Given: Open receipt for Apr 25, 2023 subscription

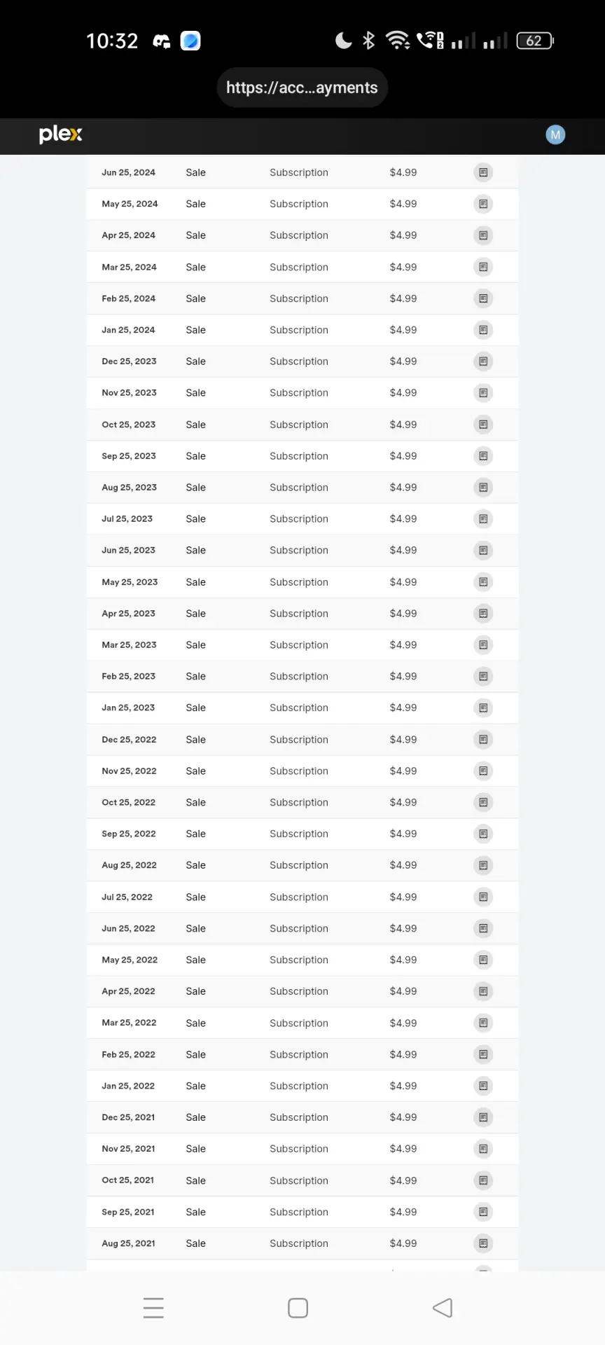Looking at the screenshot, I should pos(483,614).
